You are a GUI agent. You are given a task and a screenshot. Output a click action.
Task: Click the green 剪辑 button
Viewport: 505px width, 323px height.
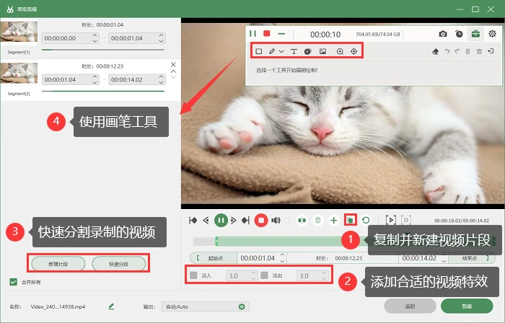467,306
